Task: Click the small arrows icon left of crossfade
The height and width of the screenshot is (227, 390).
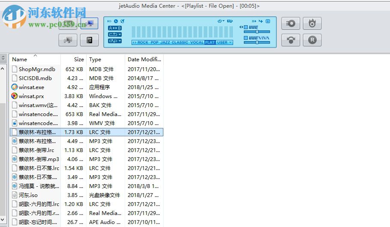Action: (x=254, y=21)
